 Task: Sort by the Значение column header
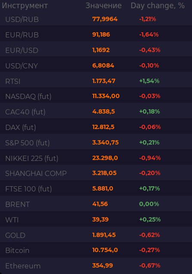(104, 6)
